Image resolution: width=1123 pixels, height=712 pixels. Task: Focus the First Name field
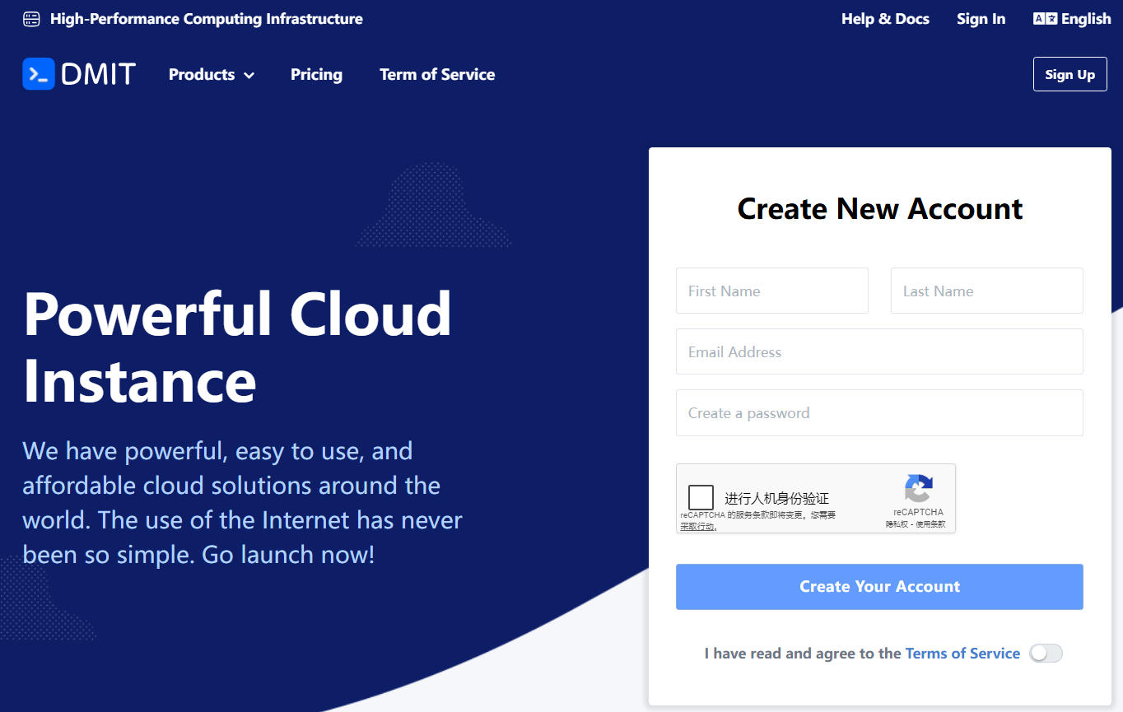tap(771, 291)
